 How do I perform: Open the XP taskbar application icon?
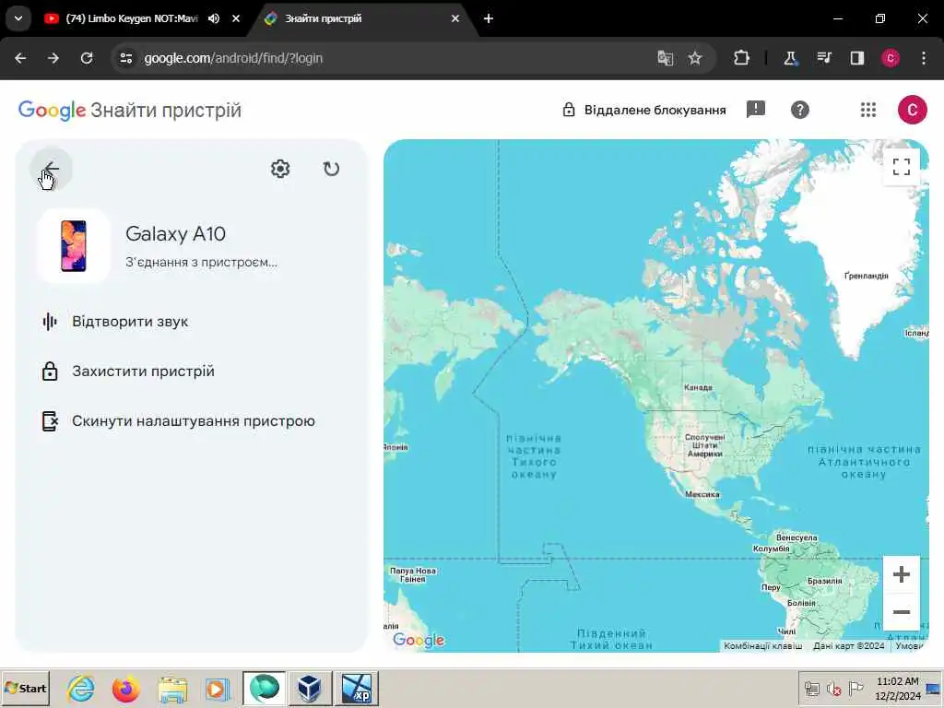[357, 689]
